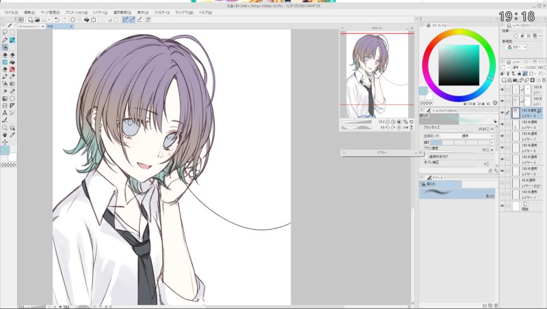Click the New raster layer icon

coord(504,80)
